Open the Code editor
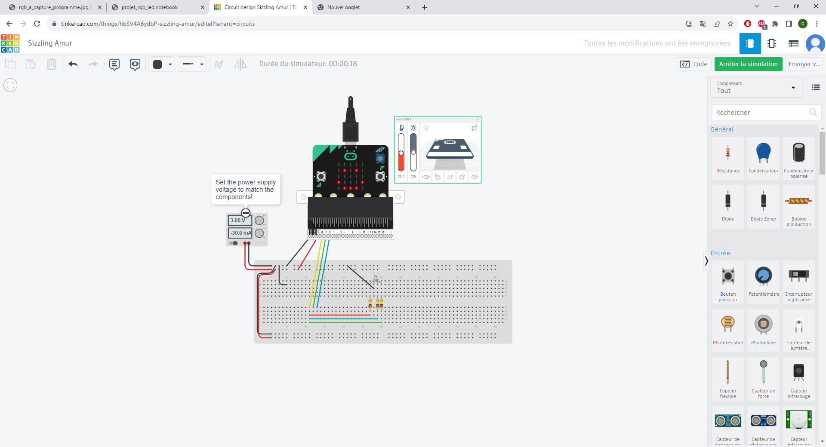This screenshot has width=826, height=447. tap(693, 64)
